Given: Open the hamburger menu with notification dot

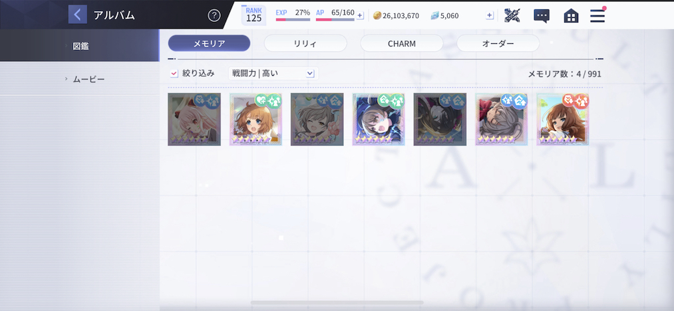Looking at the screenshot, I should [x=597, y=15].
